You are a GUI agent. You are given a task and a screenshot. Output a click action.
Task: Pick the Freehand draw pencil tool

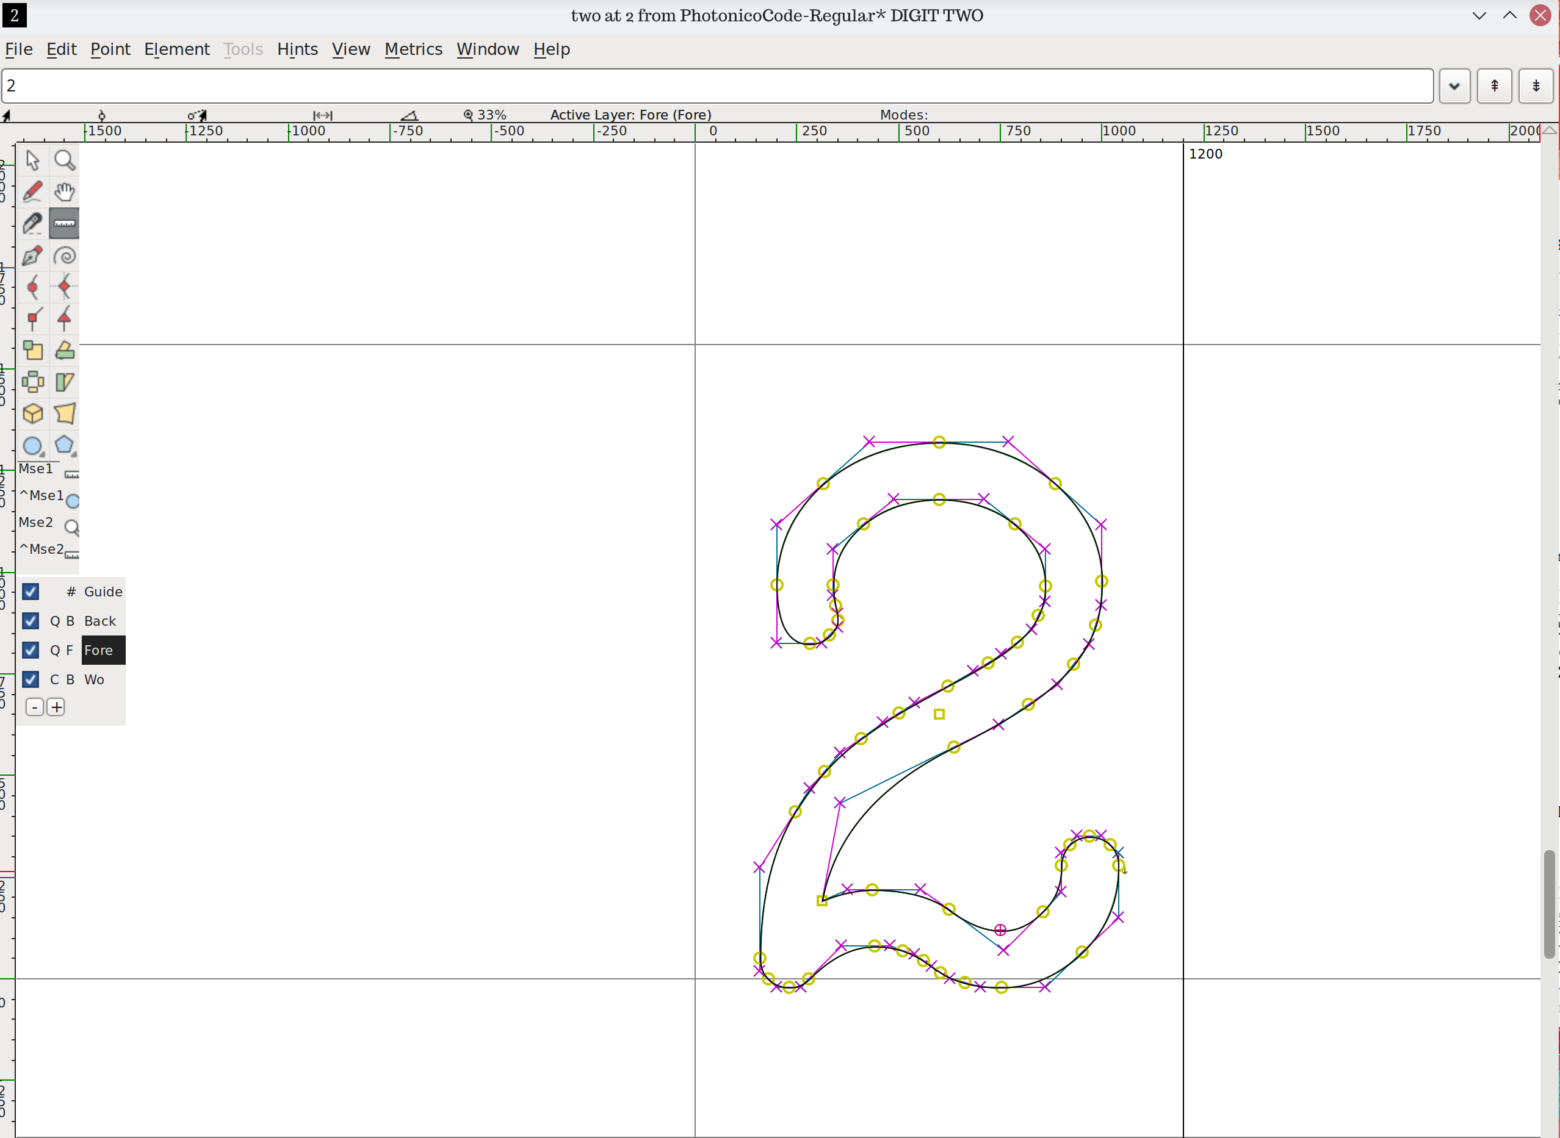click(x=32, y=191)
